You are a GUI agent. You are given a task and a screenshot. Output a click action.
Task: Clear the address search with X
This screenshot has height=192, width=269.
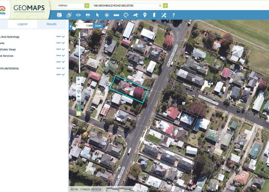pos(160,6)
